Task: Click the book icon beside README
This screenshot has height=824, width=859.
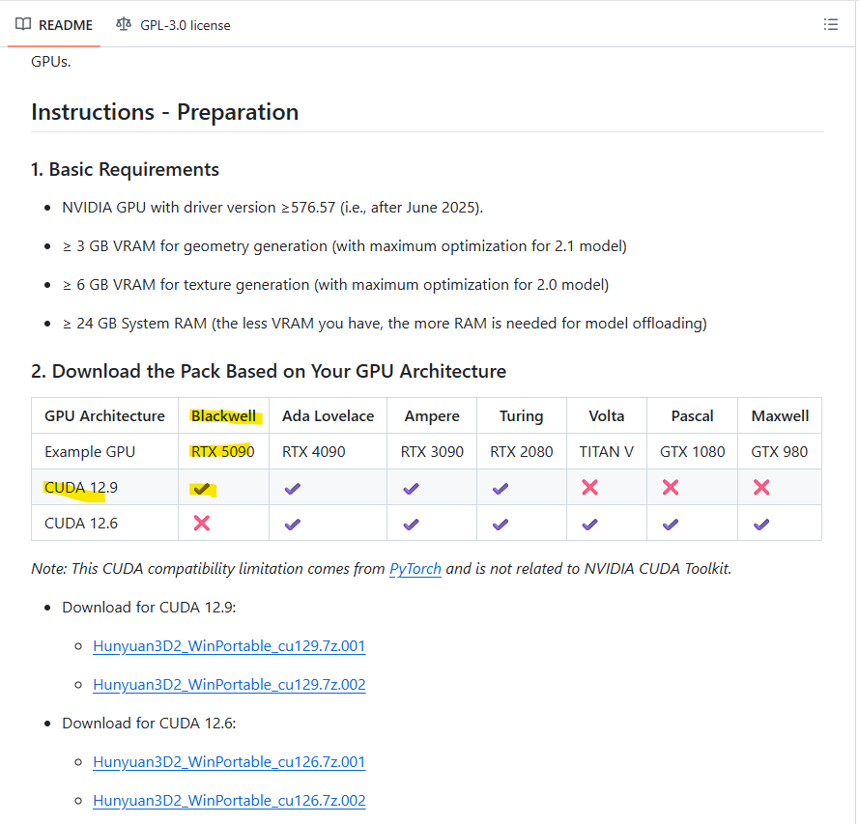Action: click(x=23, y=24)
